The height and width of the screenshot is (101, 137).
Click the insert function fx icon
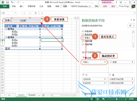(36, 13)
